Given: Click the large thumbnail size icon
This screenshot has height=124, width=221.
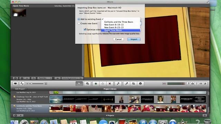Looking at the screenshot, I should 46,84.
